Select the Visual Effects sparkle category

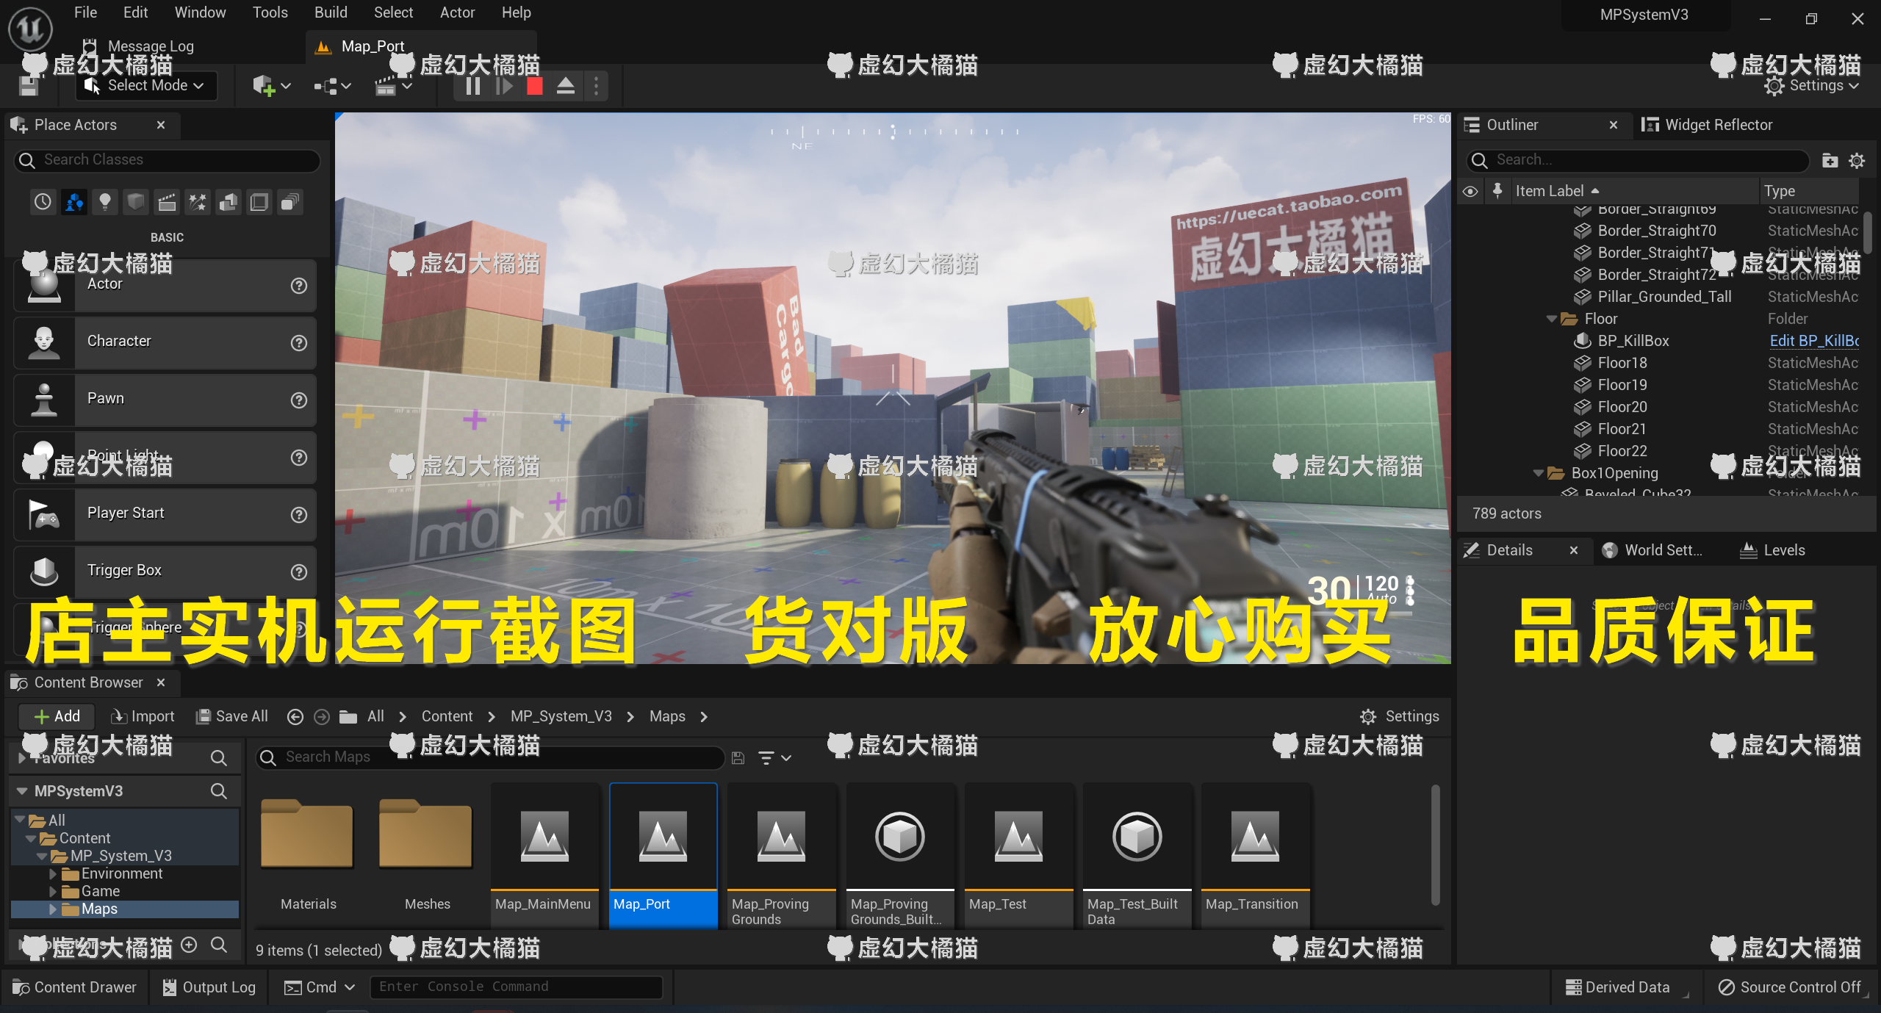click(x=198, y=201)
